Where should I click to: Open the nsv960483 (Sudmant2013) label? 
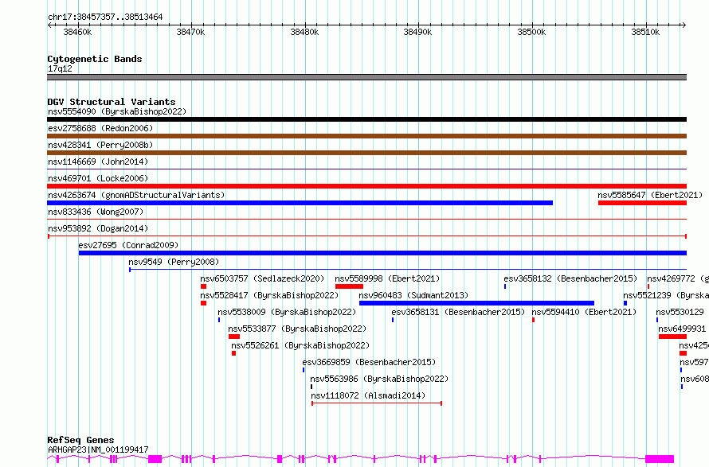click(413, 295)
